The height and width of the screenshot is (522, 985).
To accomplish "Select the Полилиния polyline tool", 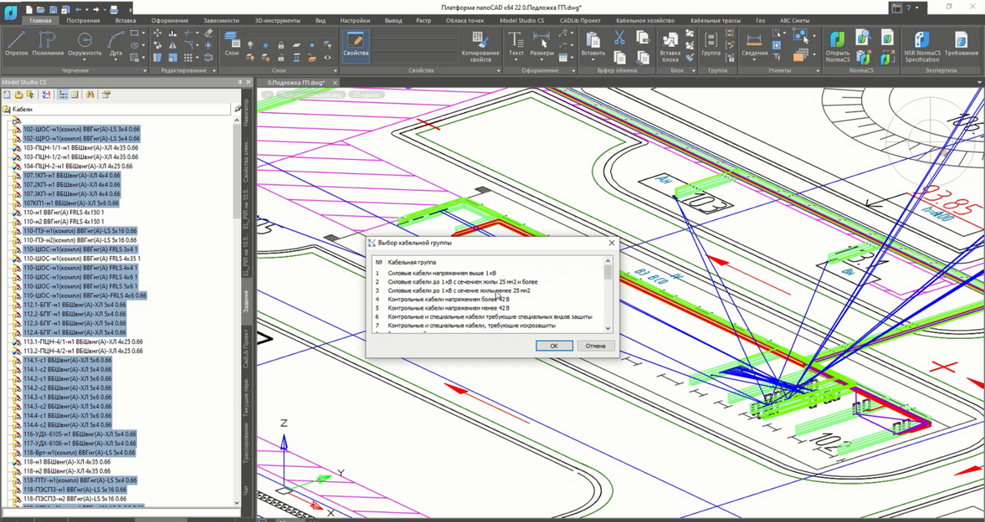I will click(48, 45).
